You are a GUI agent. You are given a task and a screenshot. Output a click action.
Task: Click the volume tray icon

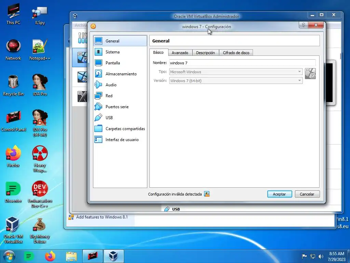321,256
